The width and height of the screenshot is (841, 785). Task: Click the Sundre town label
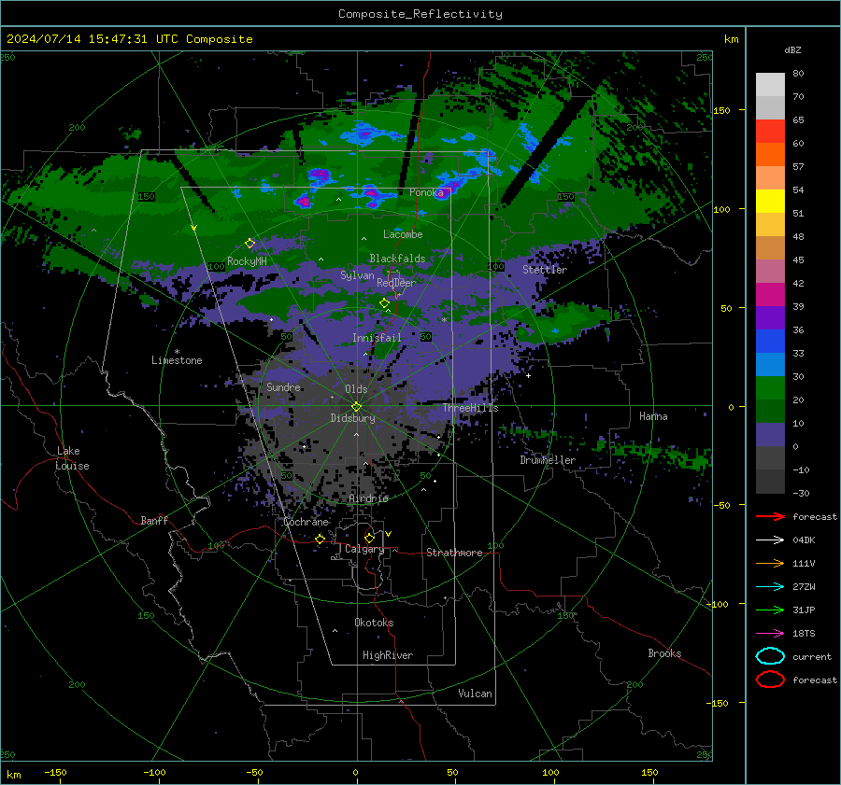pyautogui.click(x=283, y=386)
